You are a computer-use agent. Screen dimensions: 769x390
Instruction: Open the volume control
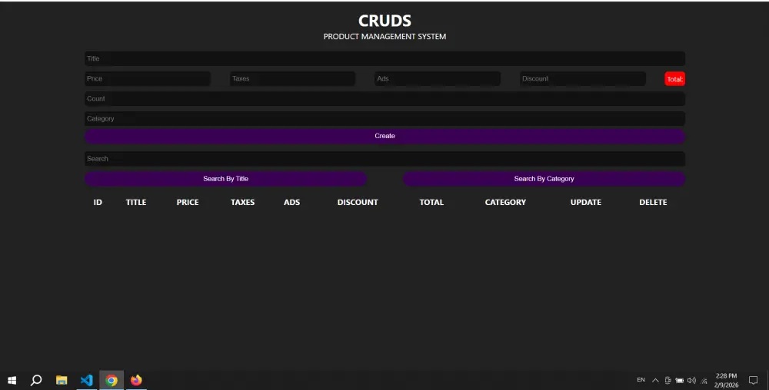[x=691, y=380]
